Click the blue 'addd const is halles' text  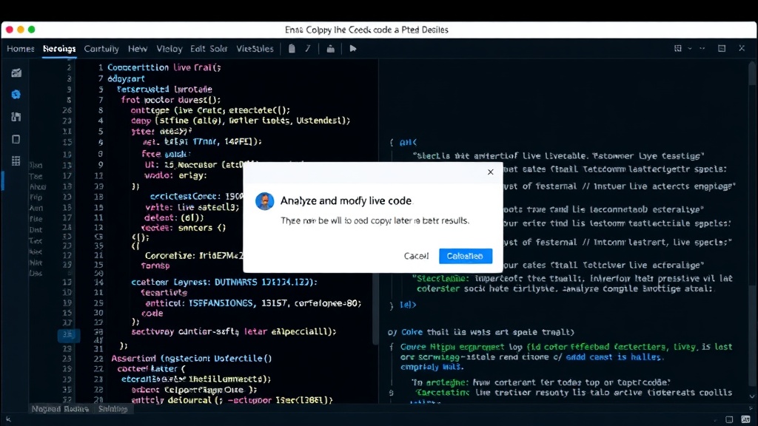click(613, 357)
